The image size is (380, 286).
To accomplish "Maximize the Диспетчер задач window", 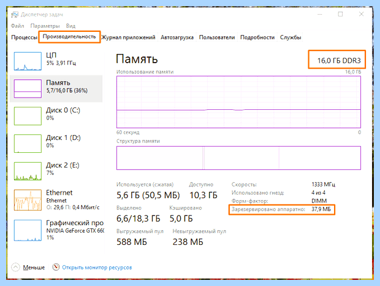I will coord(340,14).
